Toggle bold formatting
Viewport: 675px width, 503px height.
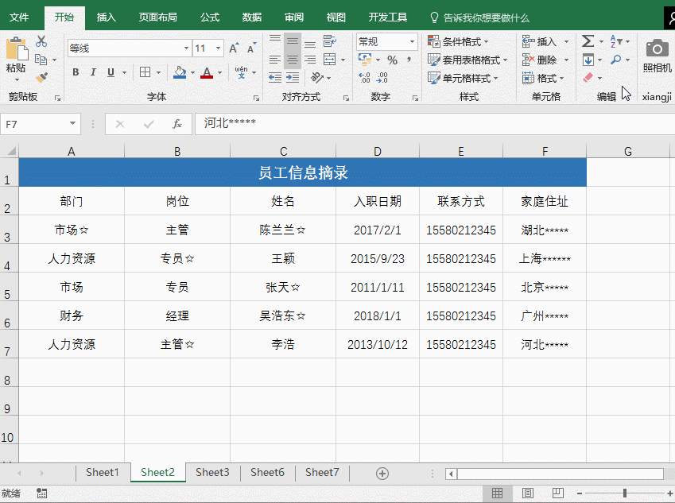click(x=76, y=72)
